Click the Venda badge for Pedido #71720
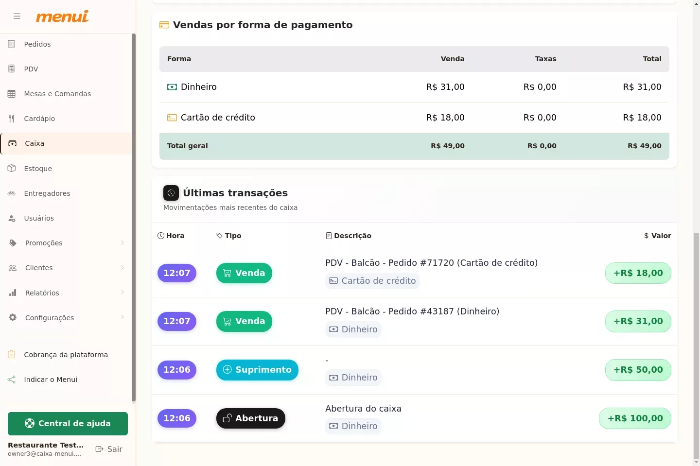700x466 pixels. 244,273
